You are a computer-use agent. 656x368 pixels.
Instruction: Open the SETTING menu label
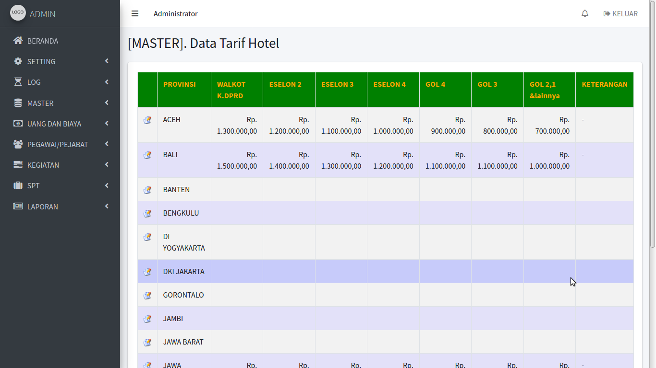coord(41,61)
